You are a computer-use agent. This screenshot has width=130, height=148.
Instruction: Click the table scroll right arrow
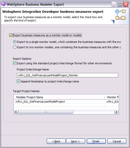pyautogui.click(x=116, y=112)
